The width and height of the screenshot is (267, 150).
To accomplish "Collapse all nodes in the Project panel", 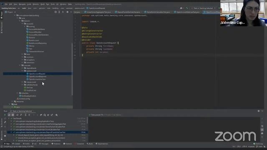I will coord(63,12).
